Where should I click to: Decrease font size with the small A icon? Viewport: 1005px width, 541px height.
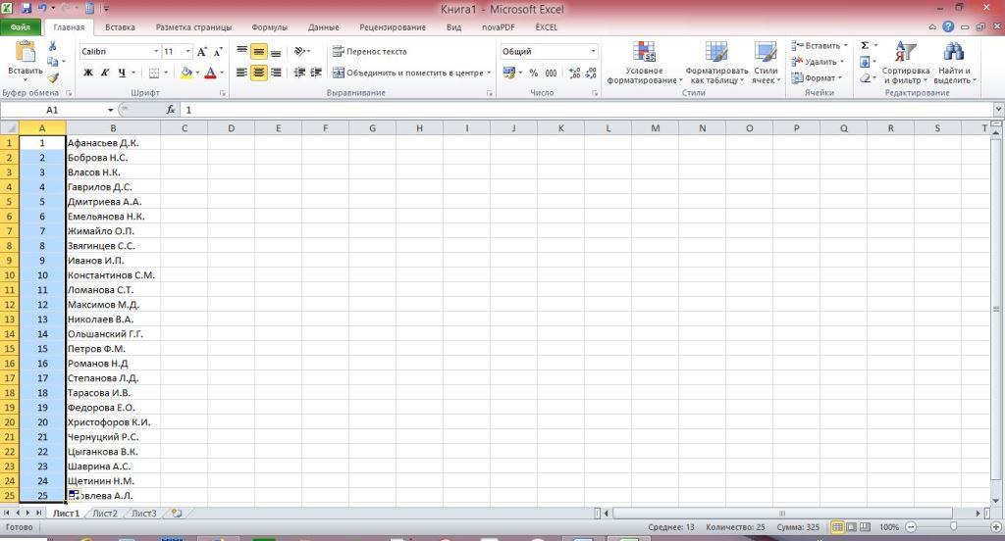(218, 51)
